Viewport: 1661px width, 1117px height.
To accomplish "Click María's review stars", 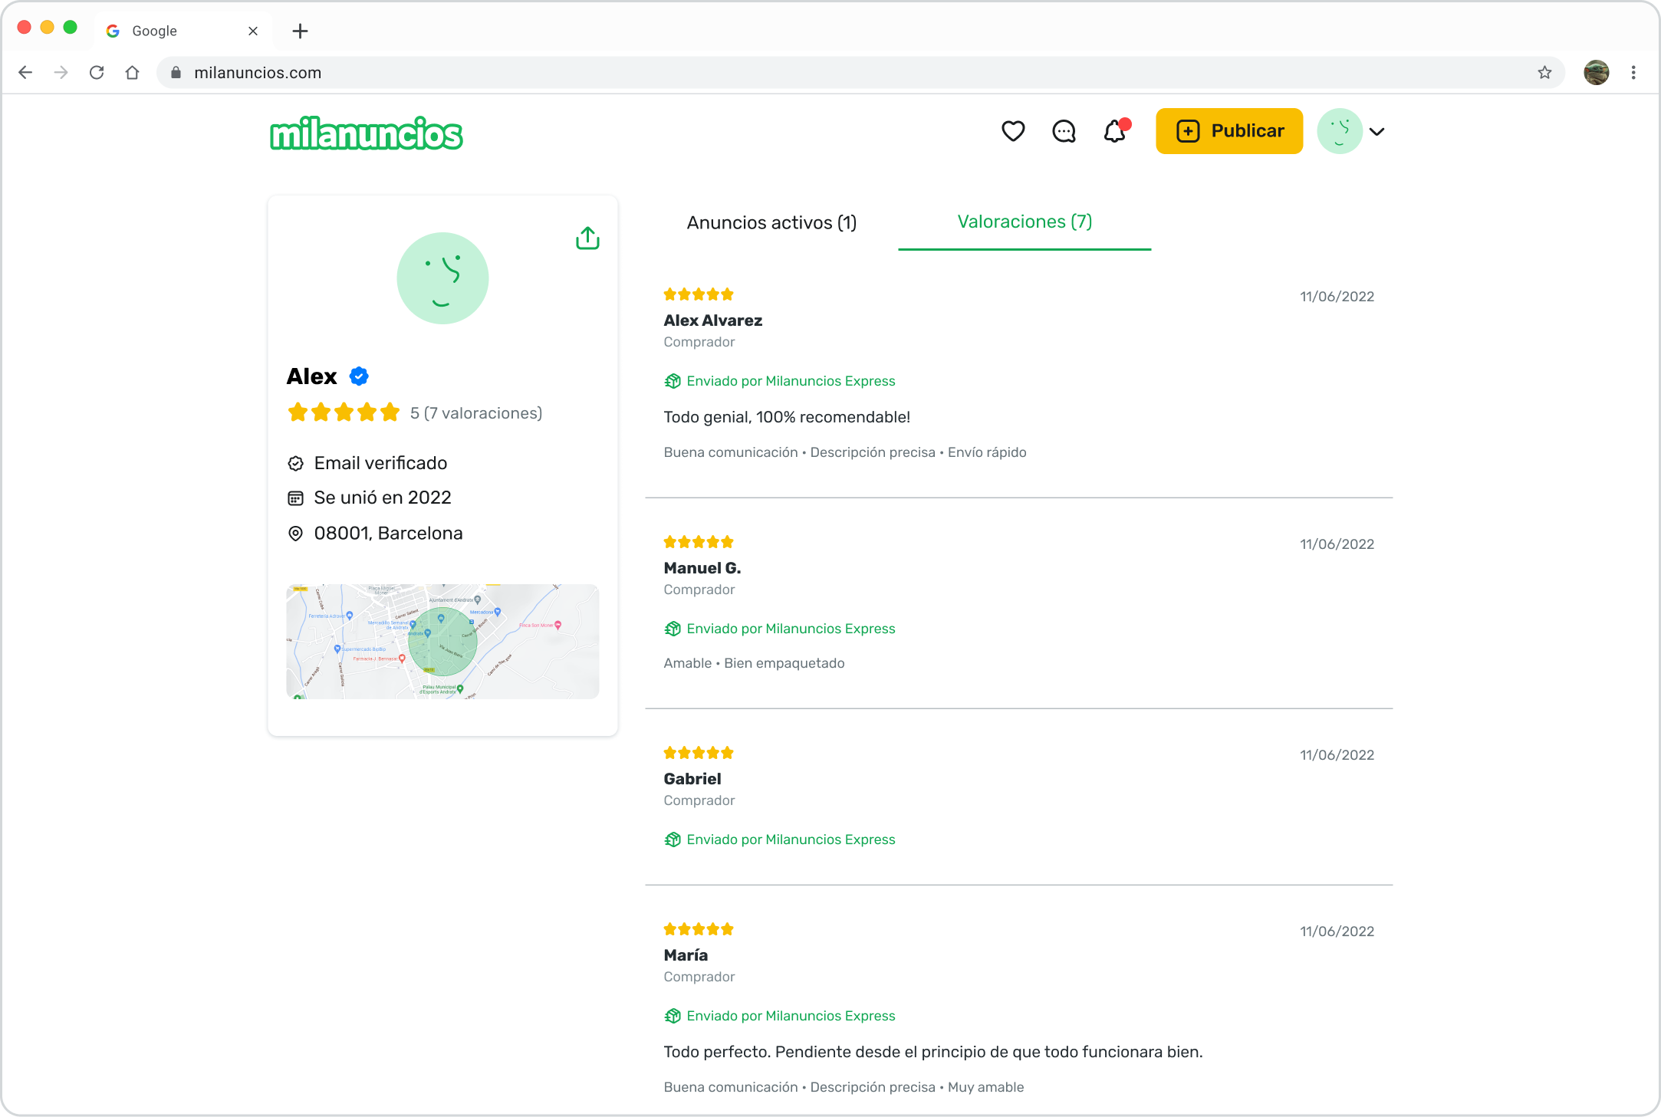I will [x=699, y=929].
